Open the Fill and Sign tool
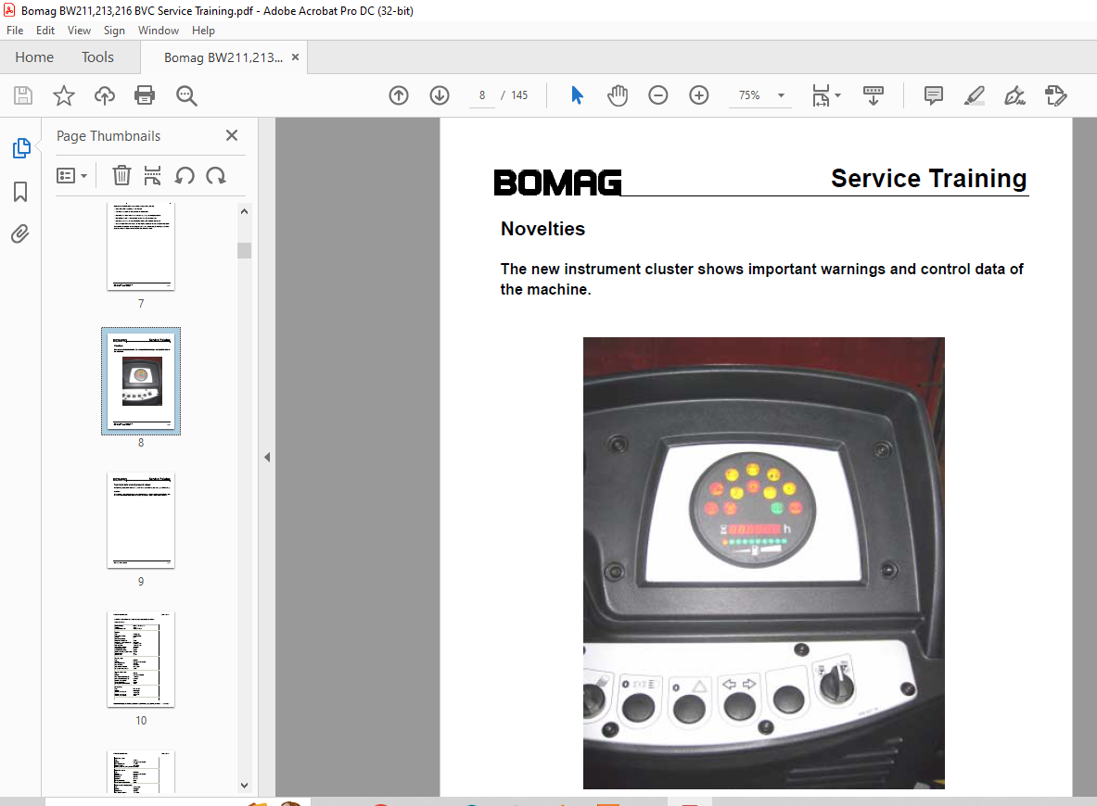 click(x=1014, y=95)
